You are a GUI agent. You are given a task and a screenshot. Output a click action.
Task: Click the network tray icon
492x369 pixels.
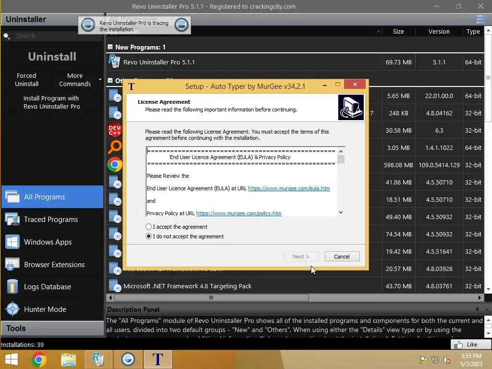tap(435, 360)
